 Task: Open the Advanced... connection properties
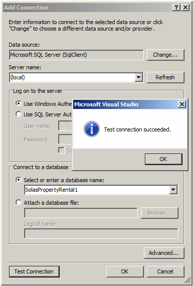point(164,253)
